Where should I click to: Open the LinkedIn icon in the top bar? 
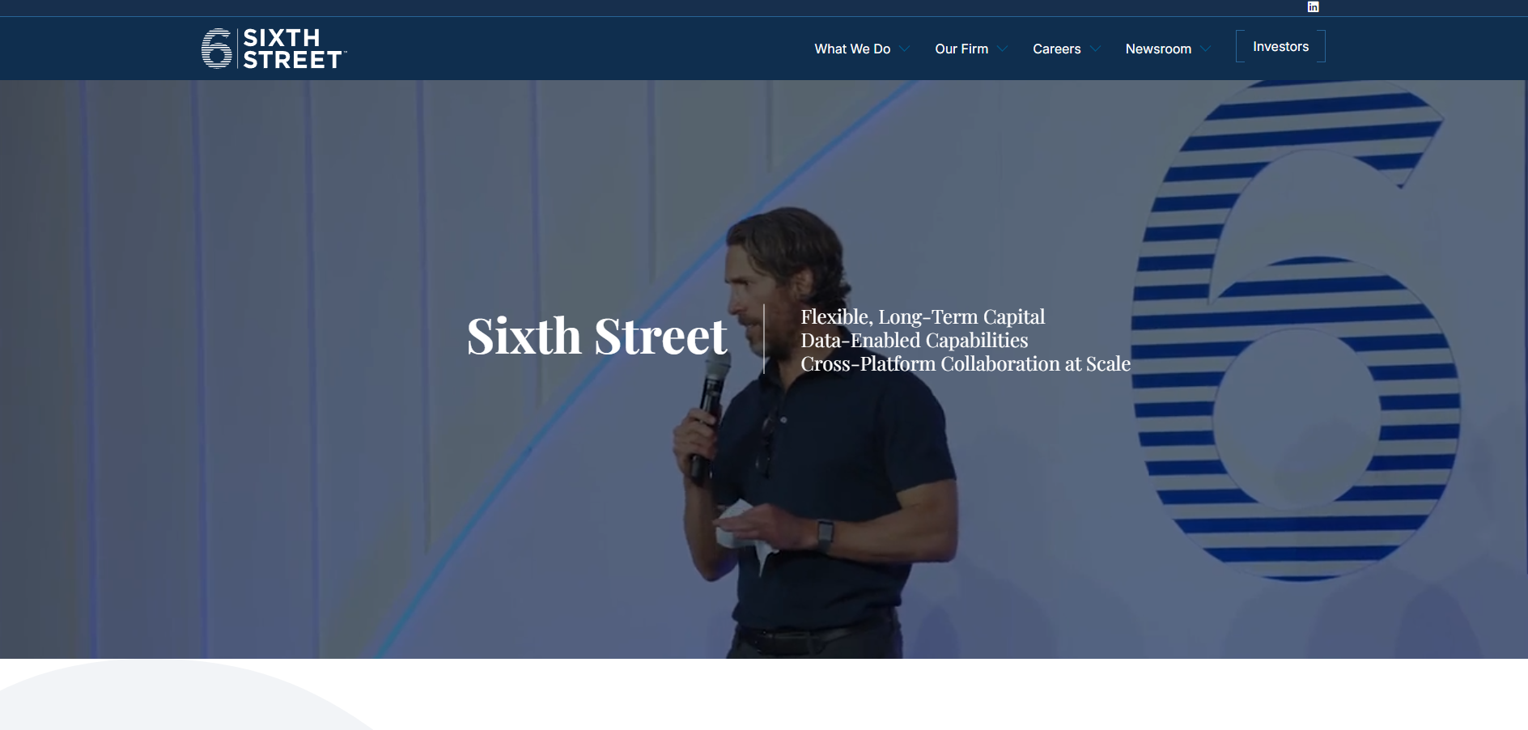tap(1313, 7)
